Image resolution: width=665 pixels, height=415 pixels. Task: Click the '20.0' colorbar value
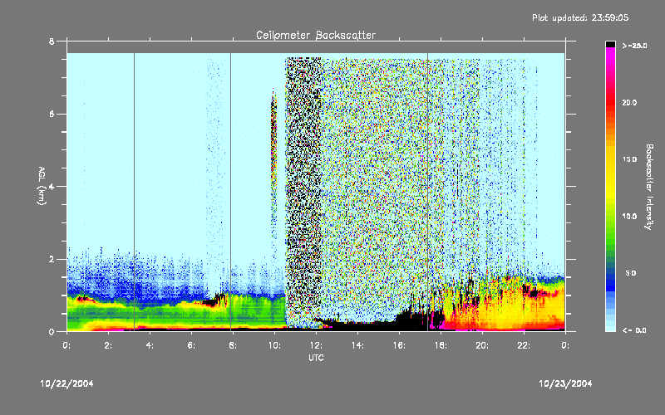pos(629,102)
